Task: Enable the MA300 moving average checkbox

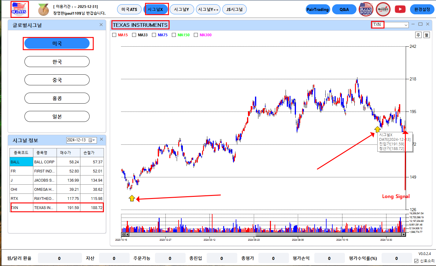Action: tap(196, 35)
